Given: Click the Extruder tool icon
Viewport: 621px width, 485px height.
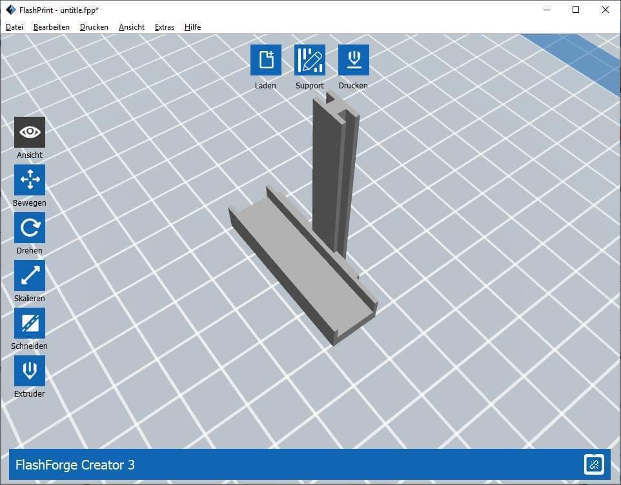Looking at the screenshot, I should tap(30, 371).
